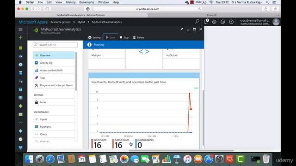Open Diagnose and solve problems
296x166 pixels.
tap(54, 85)
